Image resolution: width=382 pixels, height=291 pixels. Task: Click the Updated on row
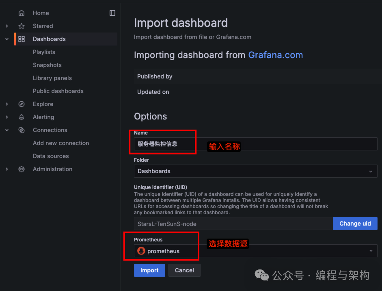click(258, 92)
